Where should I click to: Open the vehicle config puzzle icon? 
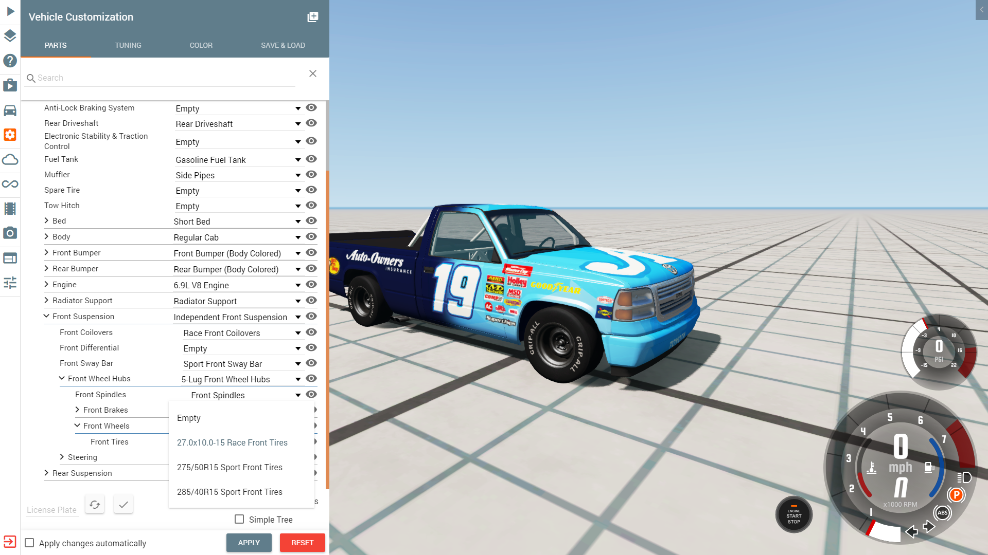click(x=10, y=135)
